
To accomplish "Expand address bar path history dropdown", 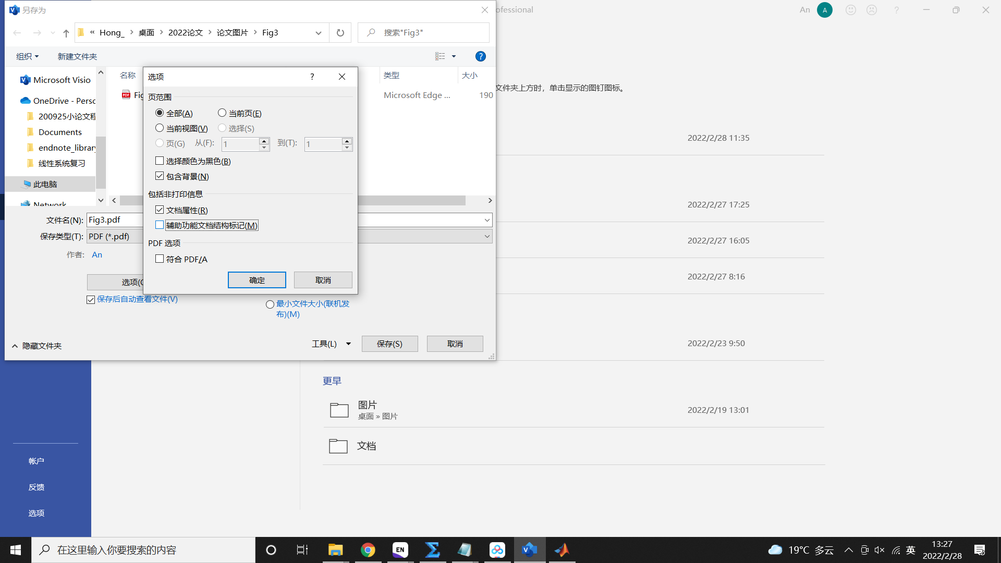I will pyautogui.click(x=319, y=33).
